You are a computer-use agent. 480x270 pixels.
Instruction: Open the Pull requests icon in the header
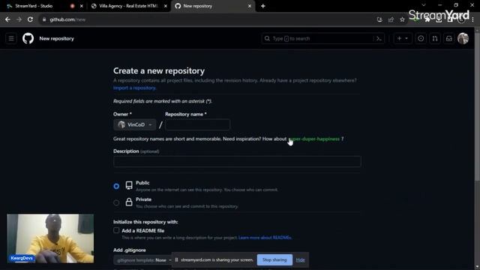[x=435, y=38]
